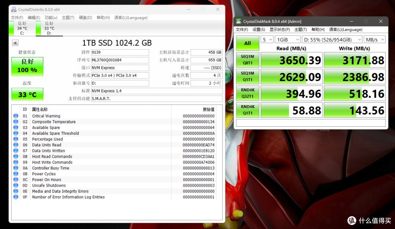Click the status dot for Error Information Log Entries
Screen dimensions: 395x229
pyautogui.click(x=16, y=197)
